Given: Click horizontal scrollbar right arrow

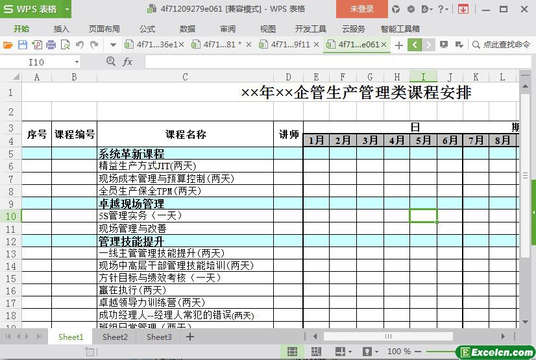Looking at the screenshot, I should click(502, 337).
